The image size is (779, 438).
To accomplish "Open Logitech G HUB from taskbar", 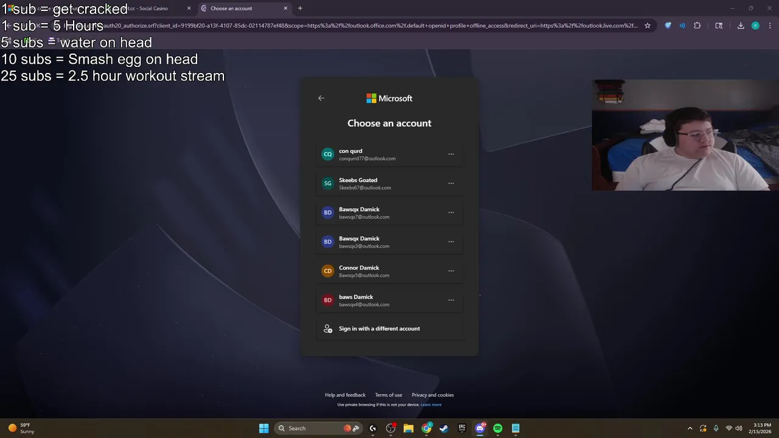I will coord(373,428).
